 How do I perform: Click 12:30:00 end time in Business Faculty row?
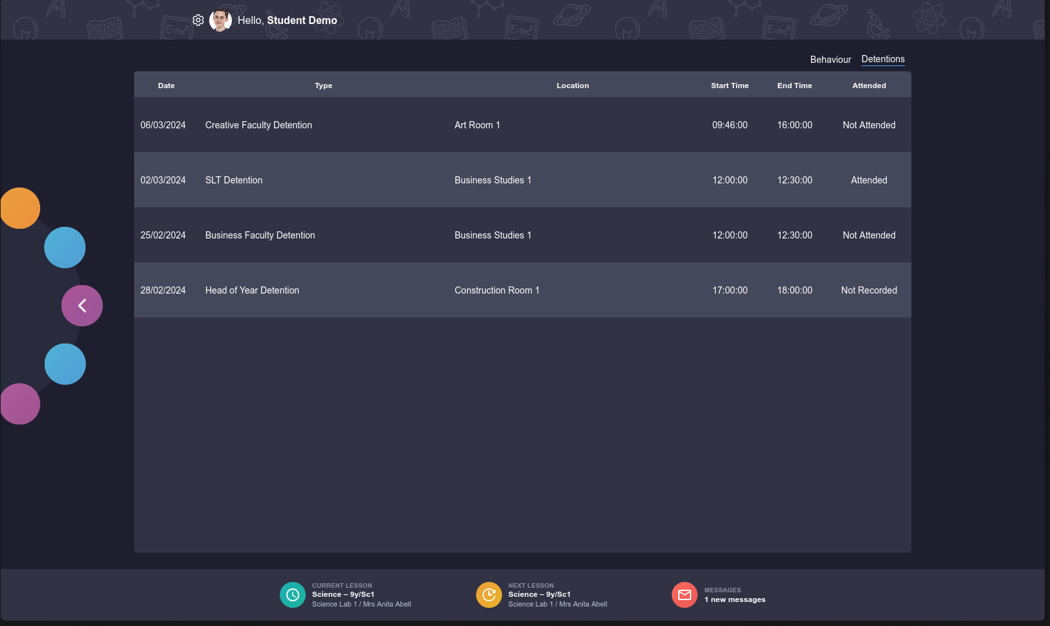click(x=795, y=235)
